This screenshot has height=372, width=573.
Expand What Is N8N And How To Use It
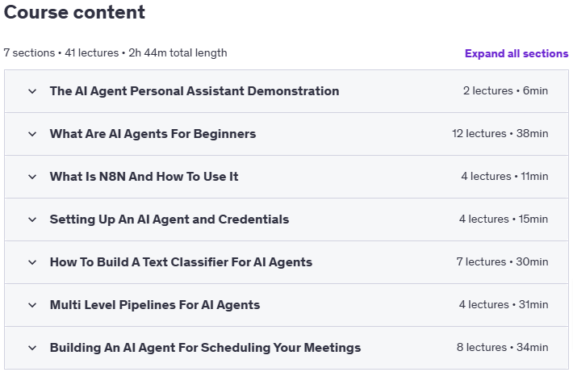point(144,177)
